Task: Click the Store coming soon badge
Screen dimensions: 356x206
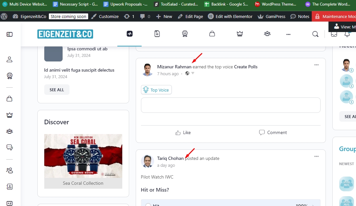Action: point(68,17)
